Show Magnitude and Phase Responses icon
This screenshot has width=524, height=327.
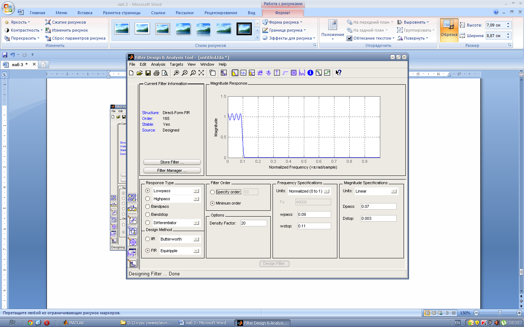[252, 73]
